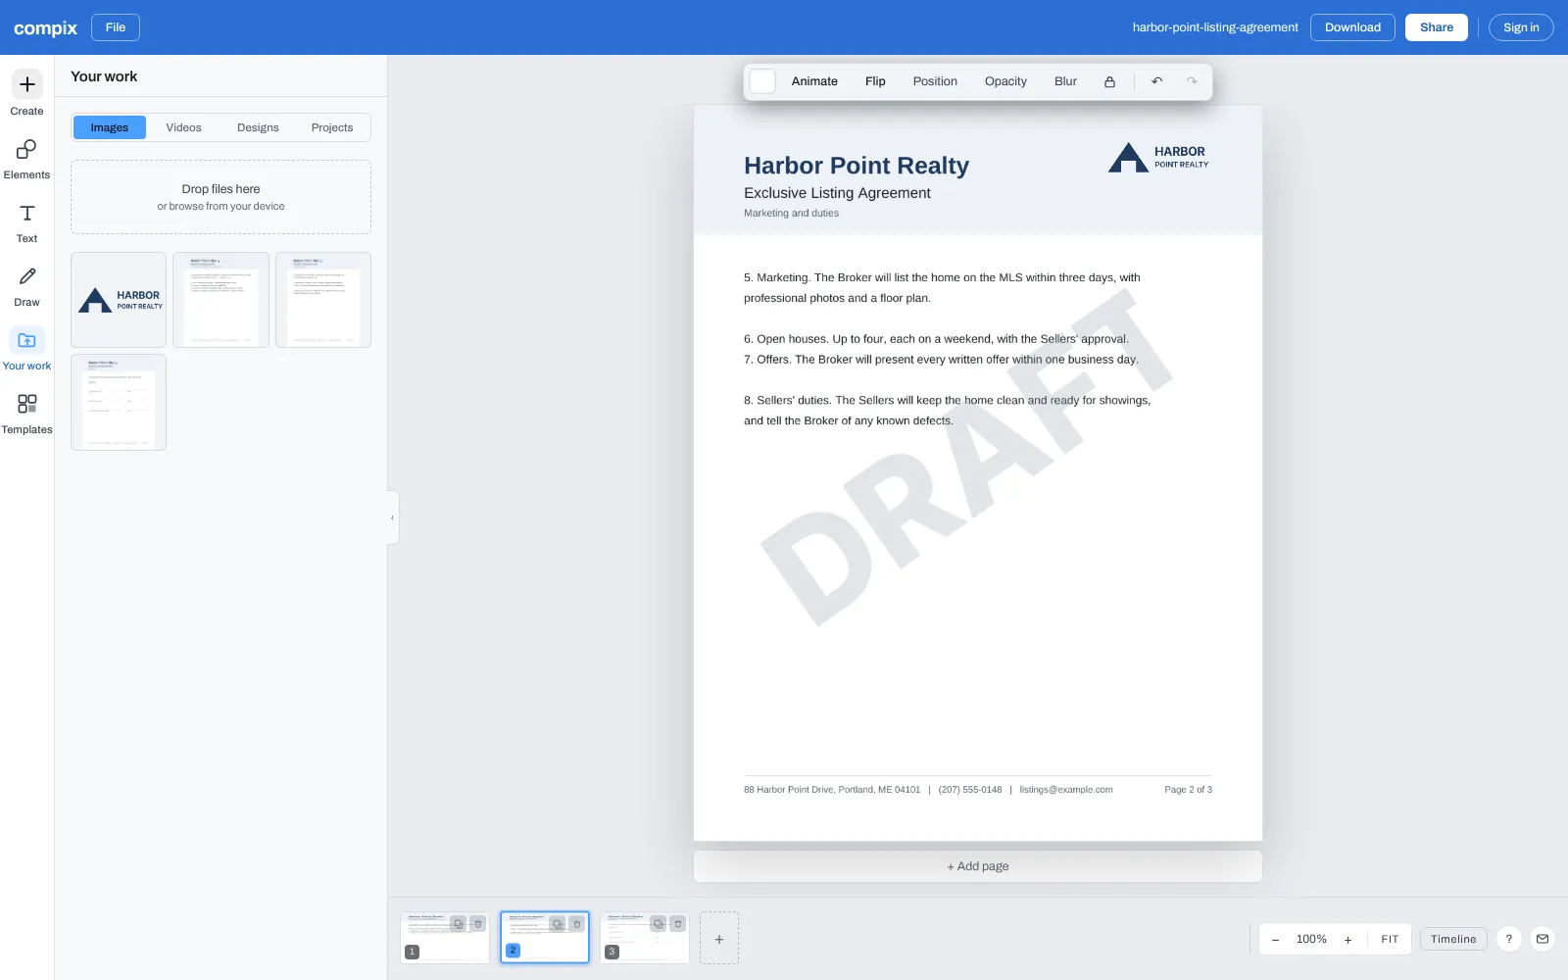Duplicate page 3 in the page strip
The width and height of the screenshot is (1568, 980).
(x=658, y=923)
